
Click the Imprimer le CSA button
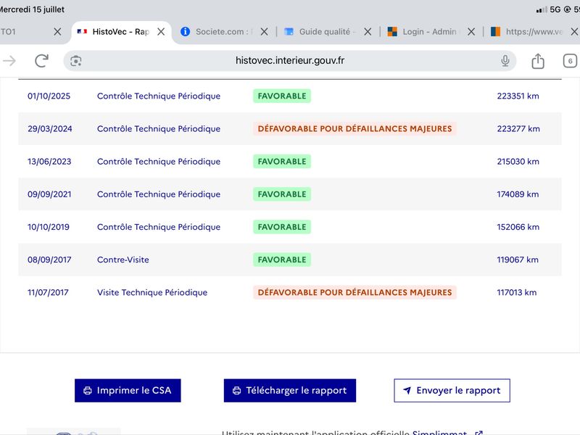click(x=128, y=390)
